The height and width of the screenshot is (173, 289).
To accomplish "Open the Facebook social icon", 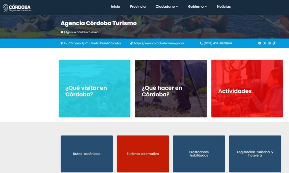I will (x=260, y=43).
